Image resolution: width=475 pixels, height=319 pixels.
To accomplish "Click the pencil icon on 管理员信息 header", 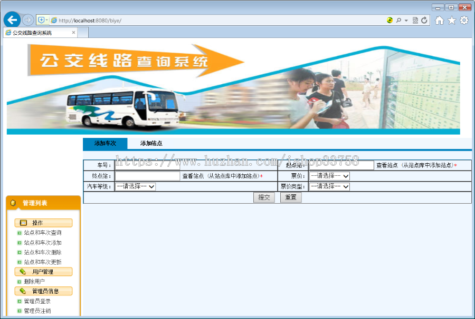I will [x=22, y=291].
